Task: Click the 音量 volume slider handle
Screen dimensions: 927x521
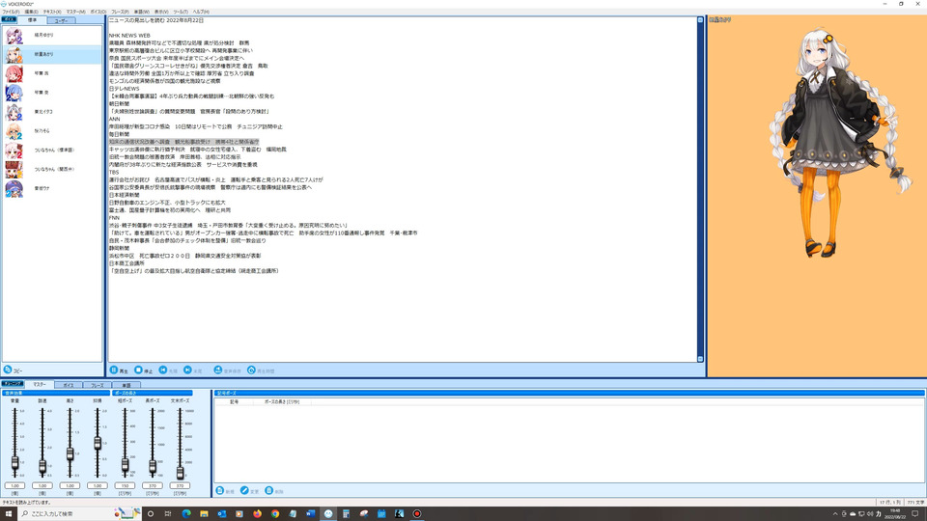Action: (x=14, y=462)
